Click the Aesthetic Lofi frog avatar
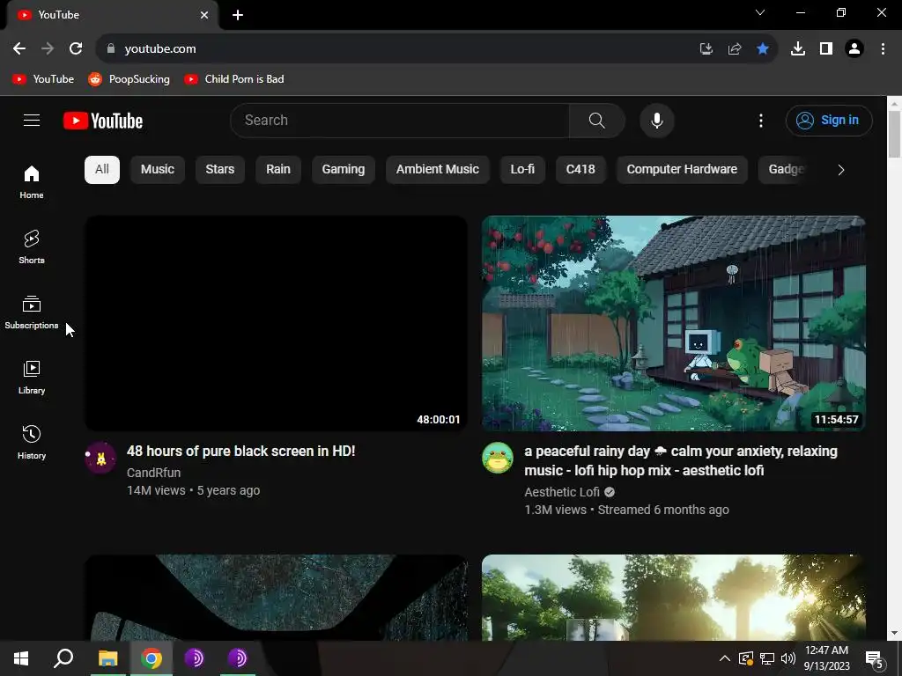This screenshot has width=902, height=676. (x=498, y=458)
